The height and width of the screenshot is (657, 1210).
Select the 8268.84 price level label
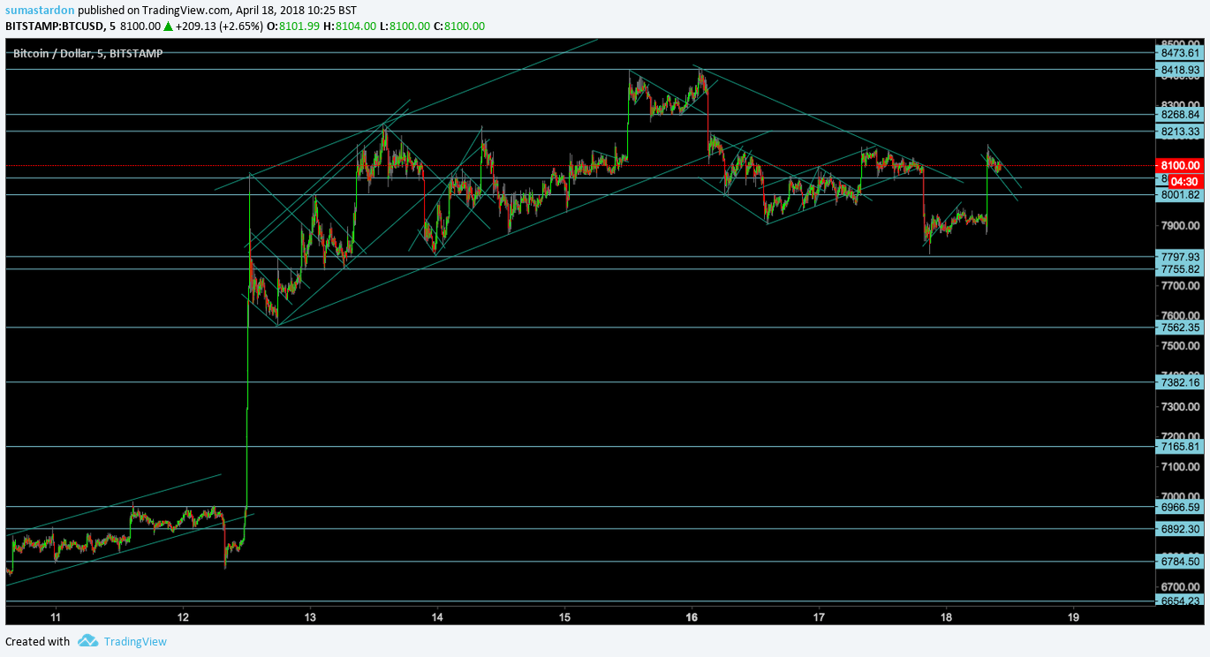coord(1180,115)
